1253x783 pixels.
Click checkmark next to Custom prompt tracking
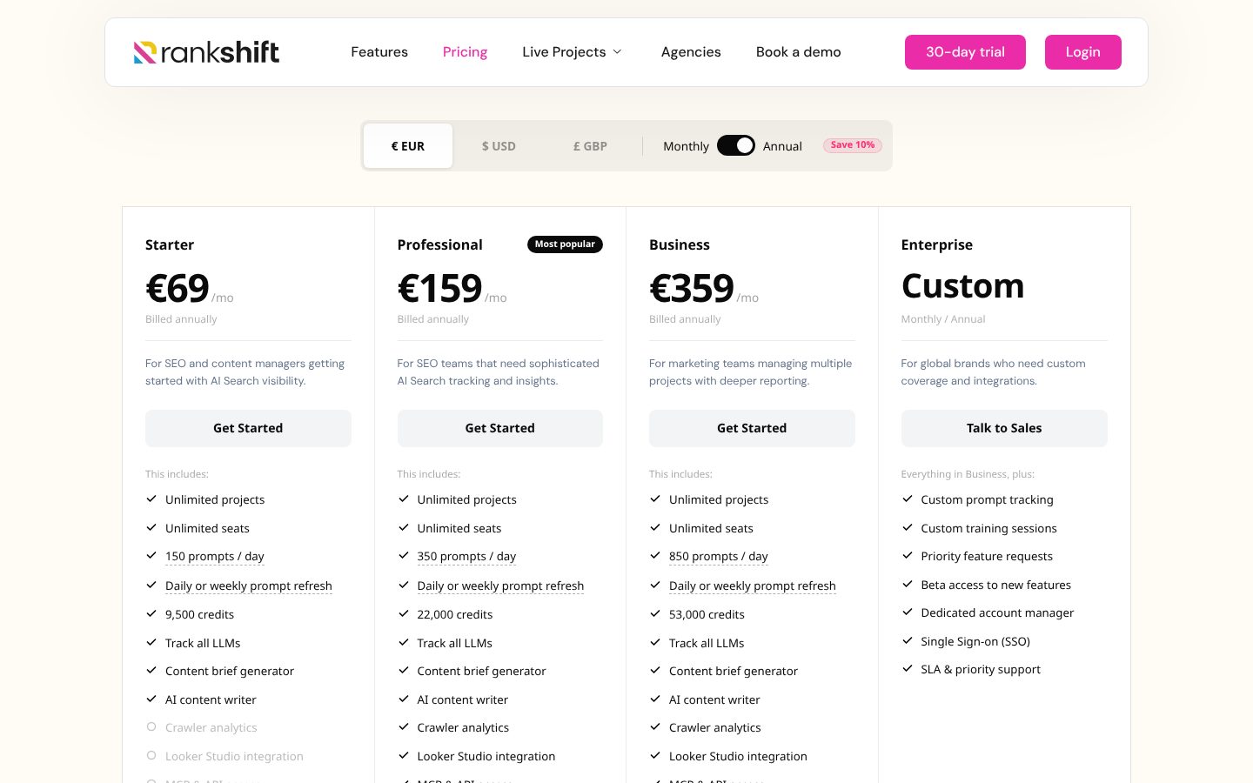[x=908, y=499]
